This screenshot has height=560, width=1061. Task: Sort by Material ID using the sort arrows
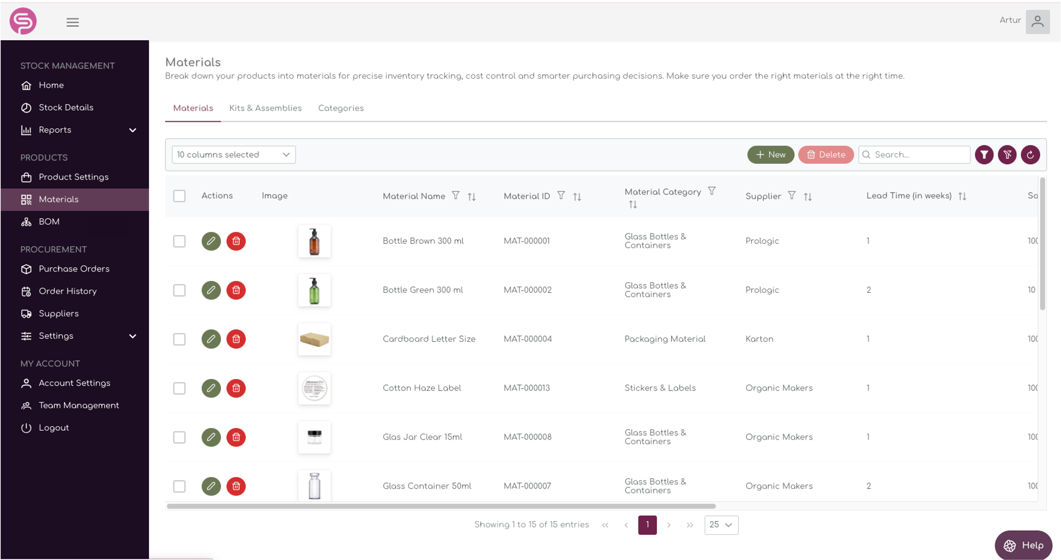click(x=577, y=196)
